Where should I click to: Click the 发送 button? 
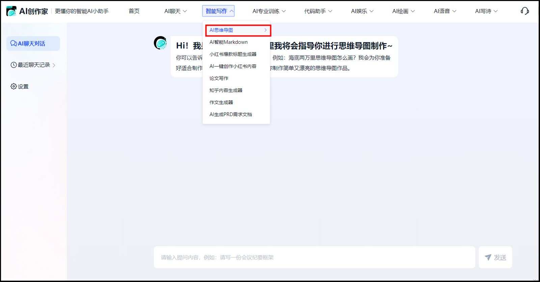(495, 257)
